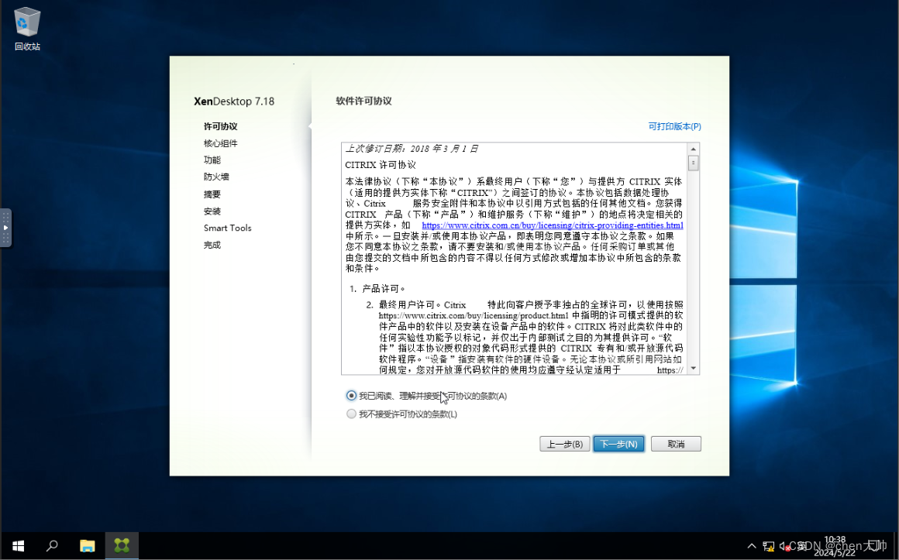Select the 完成 step in sidebar

click(x=212, y=245)
